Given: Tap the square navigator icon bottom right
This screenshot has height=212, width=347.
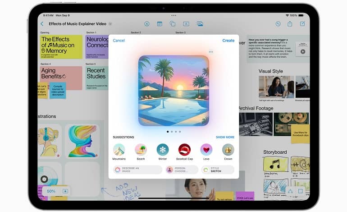Looking at the screenshot, I should [301, 191].
